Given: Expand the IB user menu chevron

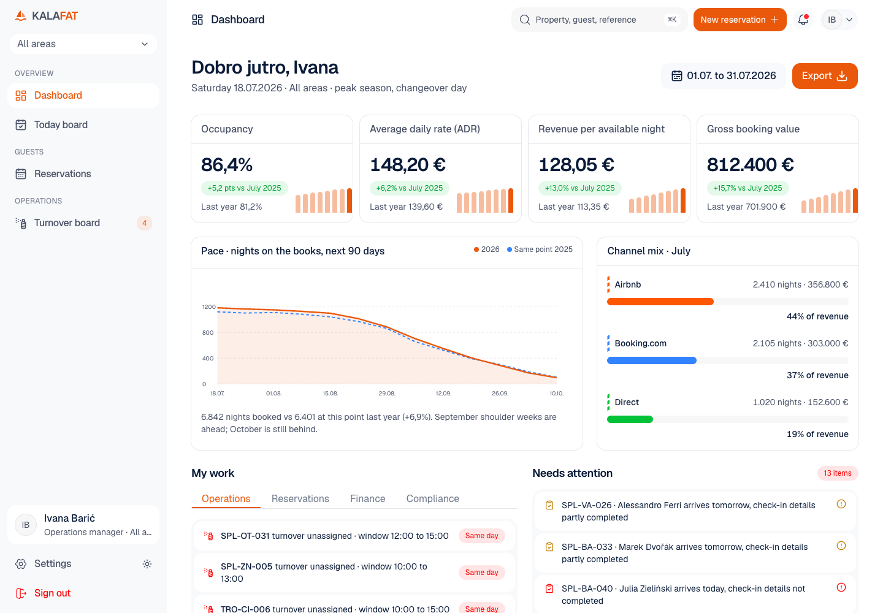Looking at the screenshot, I should pos(849,20).
